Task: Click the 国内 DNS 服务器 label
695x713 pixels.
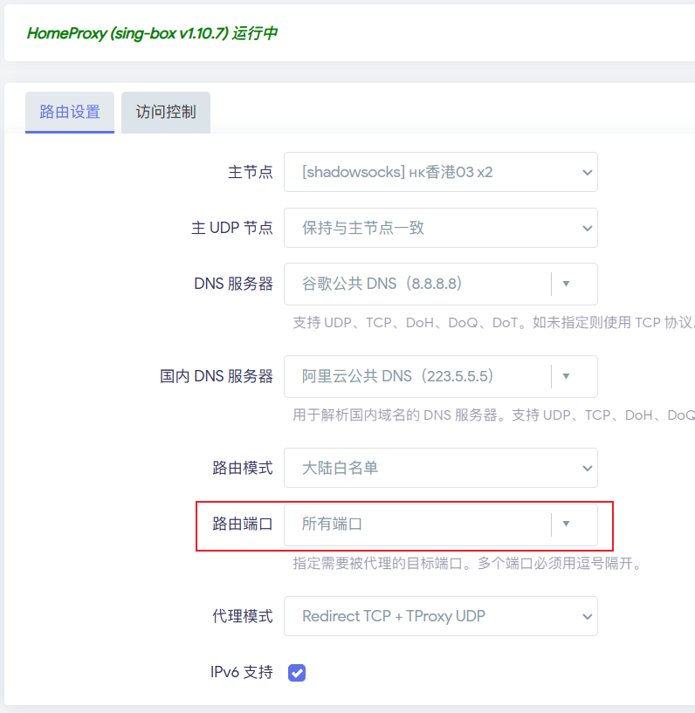Action: click(x=217, y=376)
